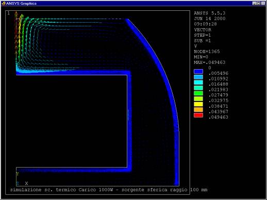Viewport: 267px width, 200px height.
Task: Click the ANSYS Graphics title bar text
Action: pos(21,3)
